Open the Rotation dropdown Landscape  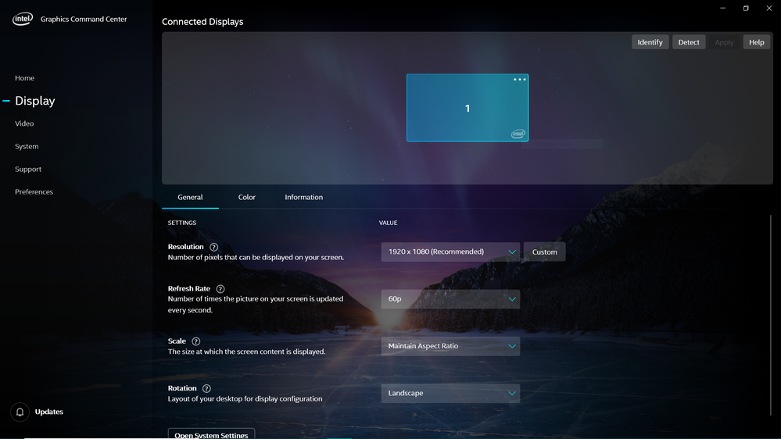[450, 393]
